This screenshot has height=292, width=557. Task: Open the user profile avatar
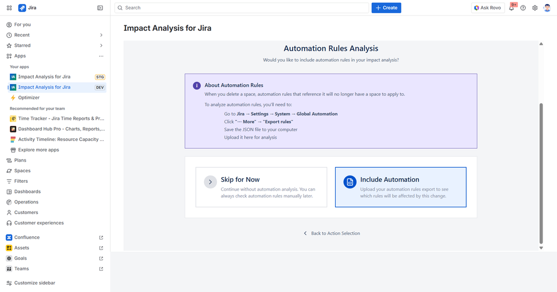click(x=547, y=8)
